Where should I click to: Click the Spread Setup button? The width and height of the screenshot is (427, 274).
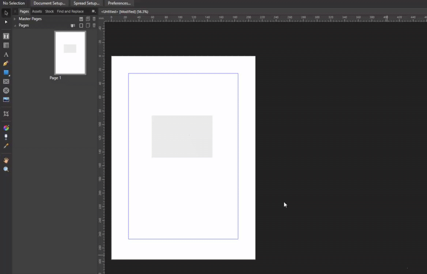[x=86, y=3]
